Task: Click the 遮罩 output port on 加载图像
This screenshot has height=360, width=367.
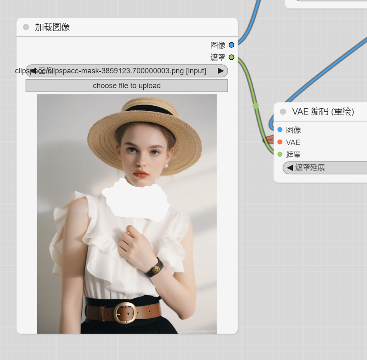Action: click(x=231, y=57)
